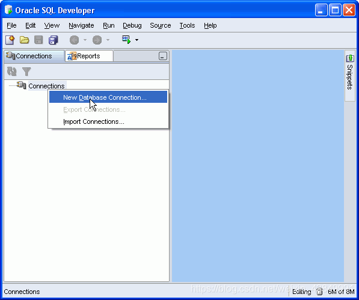Switch to the Reports tab
Screen dimensions: 359x300
click(89, 56)
